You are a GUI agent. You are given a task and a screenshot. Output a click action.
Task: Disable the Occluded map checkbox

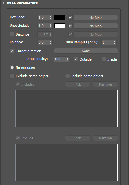tap(70, 17)
